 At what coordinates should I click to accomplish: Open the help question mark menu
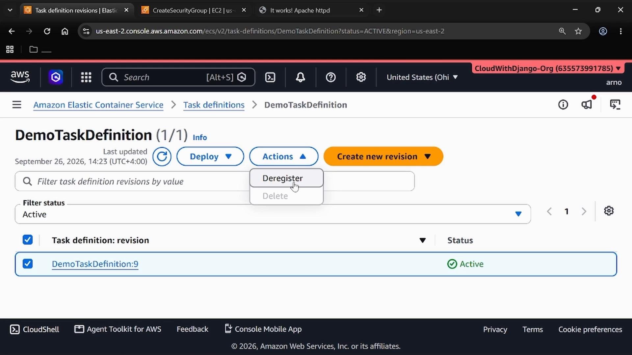click(x=330, y=77)
